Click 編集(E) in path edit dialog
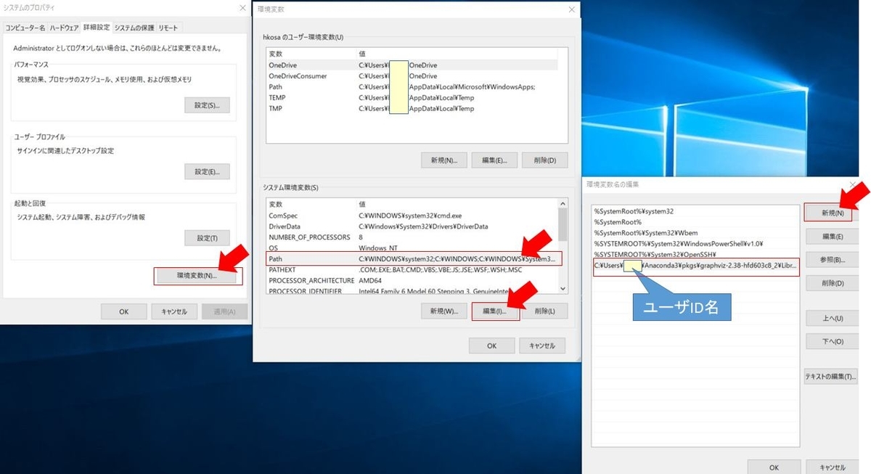871x474 pixels. tap(833, 236)
